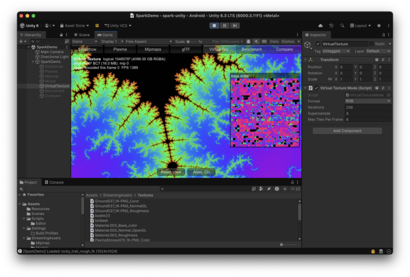Collapse the SparkDemo scene in the Hierarchy
Image resolution: width=410 pixels, height=277 pixels.
[29, 47]
